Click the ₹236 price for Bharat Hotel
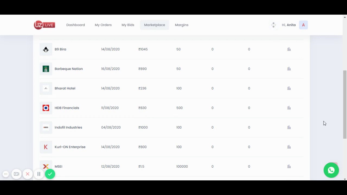This screenshot has height=195, width=347. click(x=142, y=88)
